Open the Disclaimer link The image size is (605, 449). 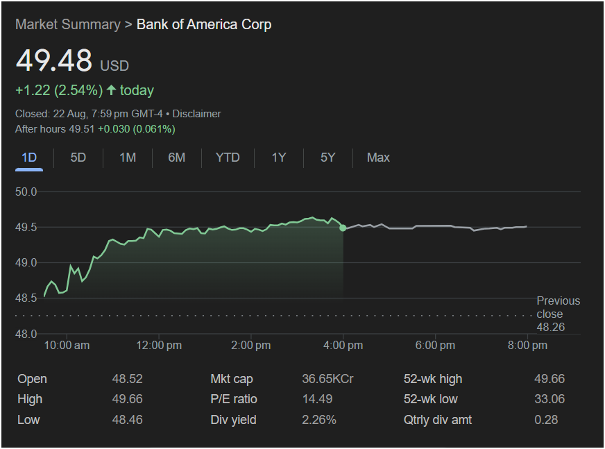pyautogui.click(x=196, y=114)
